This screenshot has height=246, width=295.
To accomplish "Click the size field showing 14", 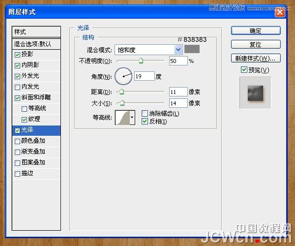I will tap(178, 103).
